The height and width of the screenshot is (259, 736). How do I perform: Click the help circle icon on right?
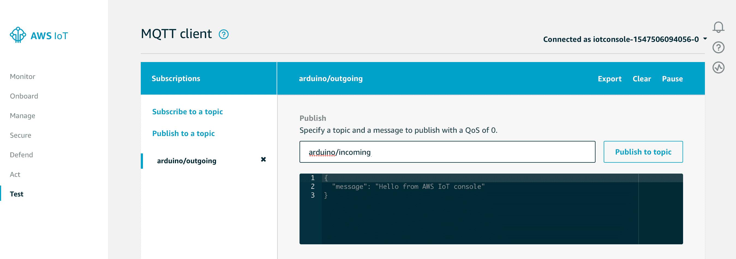pos(718,47)
